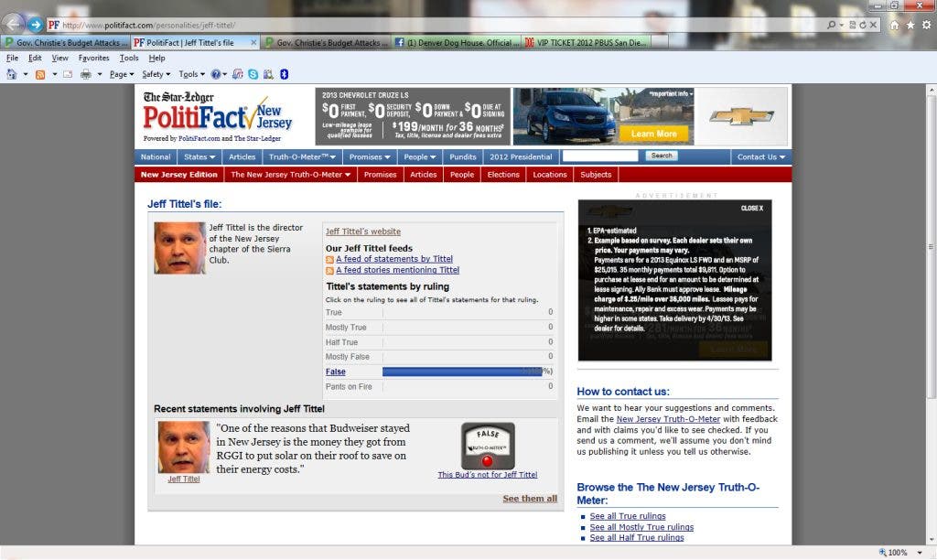Open 'This Bud's not for Jeff Tittel' link

(488, 475)
